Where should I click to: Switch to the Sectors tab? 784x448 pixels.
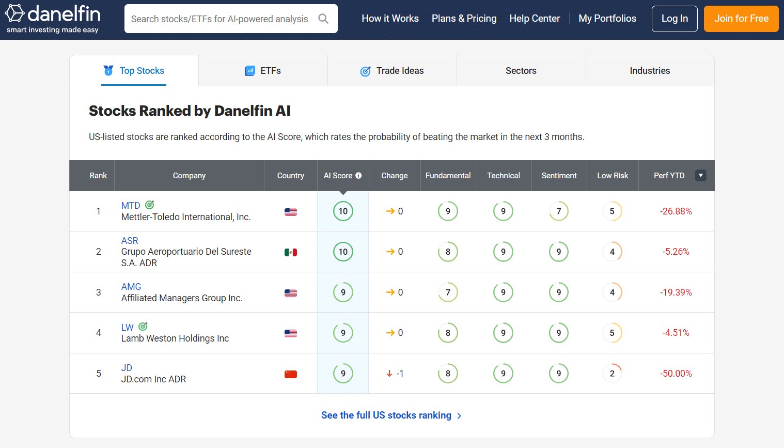521,71
